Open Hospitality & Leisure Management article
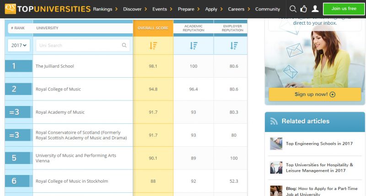The image size is (366, 196). [319, 168]
